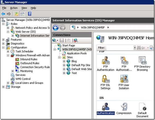The width and height of the screenshot is (155, 120).
Task: Open the Action menu
Action: coord(14,8)
